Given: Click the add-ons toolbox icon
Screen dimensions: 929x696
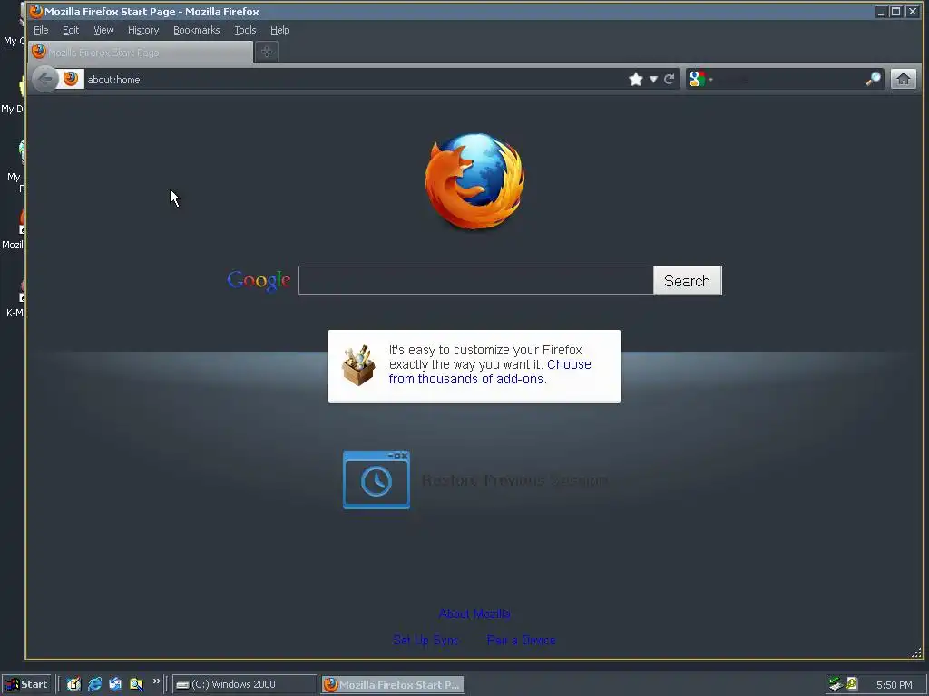Looking at the screenshot, I should (x=358, y=366).
